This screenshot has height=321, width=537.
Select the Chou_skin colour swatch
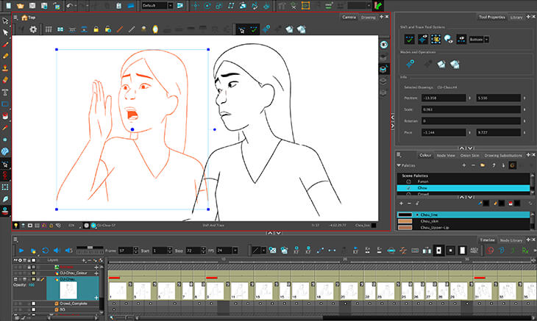click(405, 221)
